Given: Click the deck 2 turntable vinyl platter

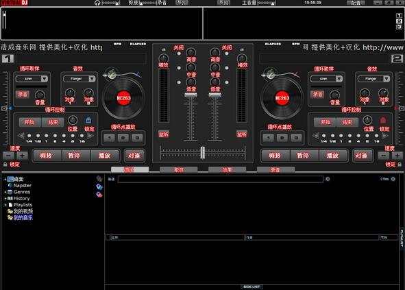Looking at the screenshot, I should click(x=282, y=98).
